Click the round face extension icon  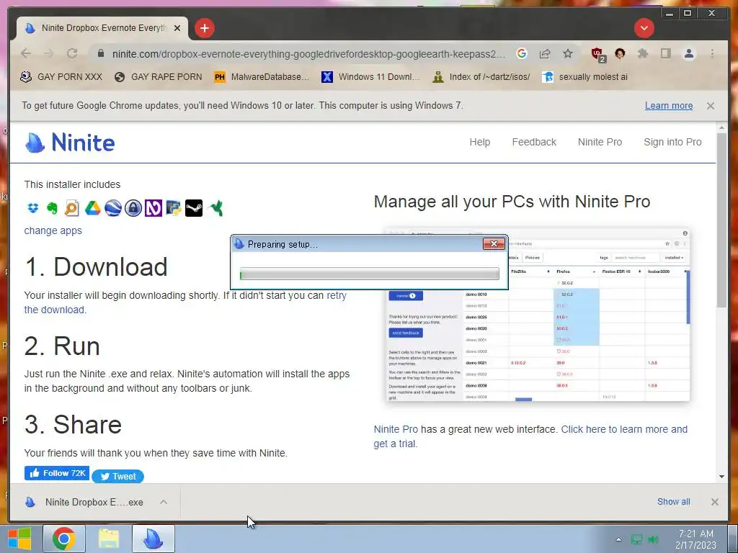point(620,53)
